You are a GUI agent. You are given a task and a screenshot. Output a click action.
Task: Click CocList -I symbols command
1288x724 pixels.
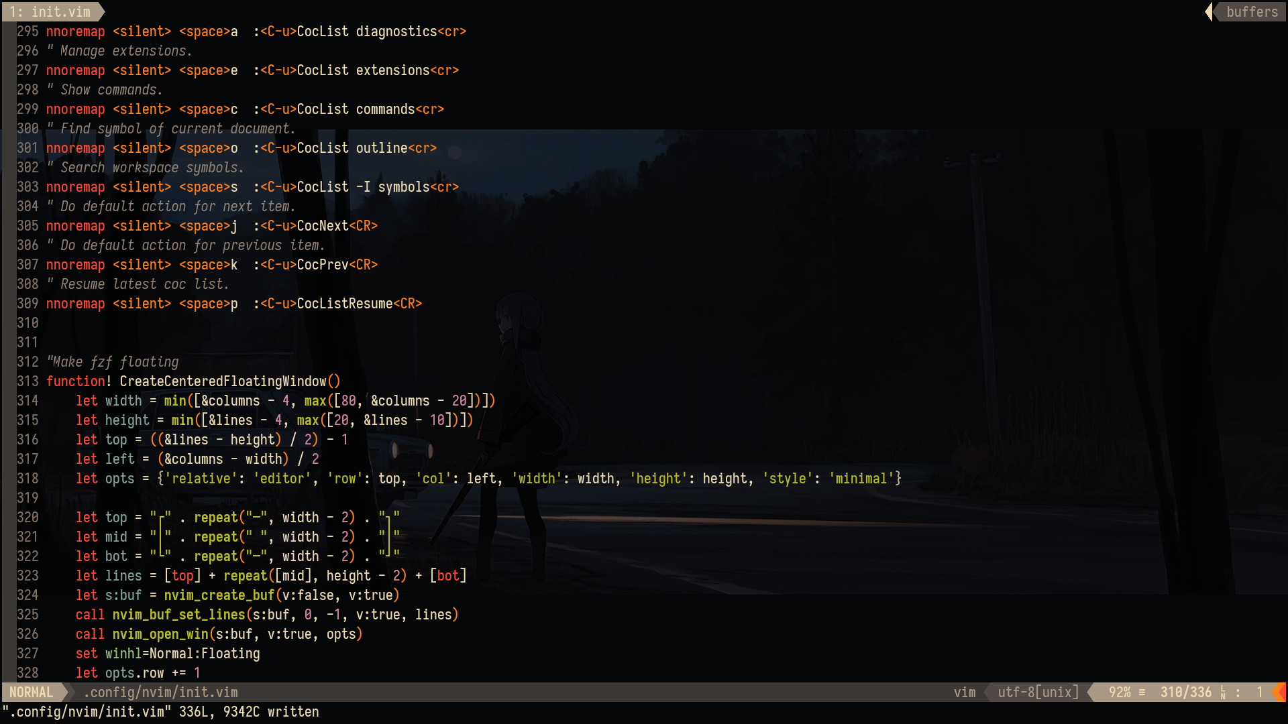point(363,187)
